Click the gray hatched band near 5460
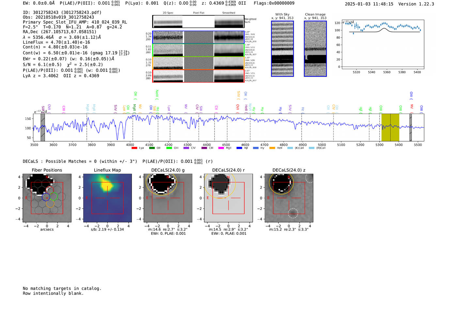Screen dimensions: 457x311 point(411,127)
